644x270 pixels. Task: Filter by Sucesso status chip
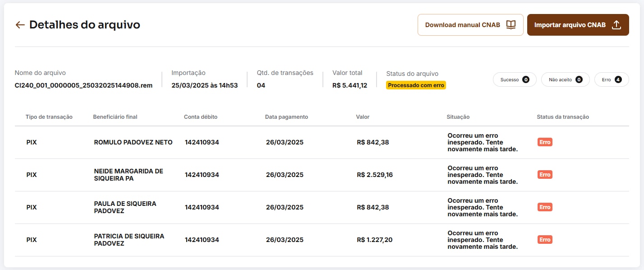(515, 79)
